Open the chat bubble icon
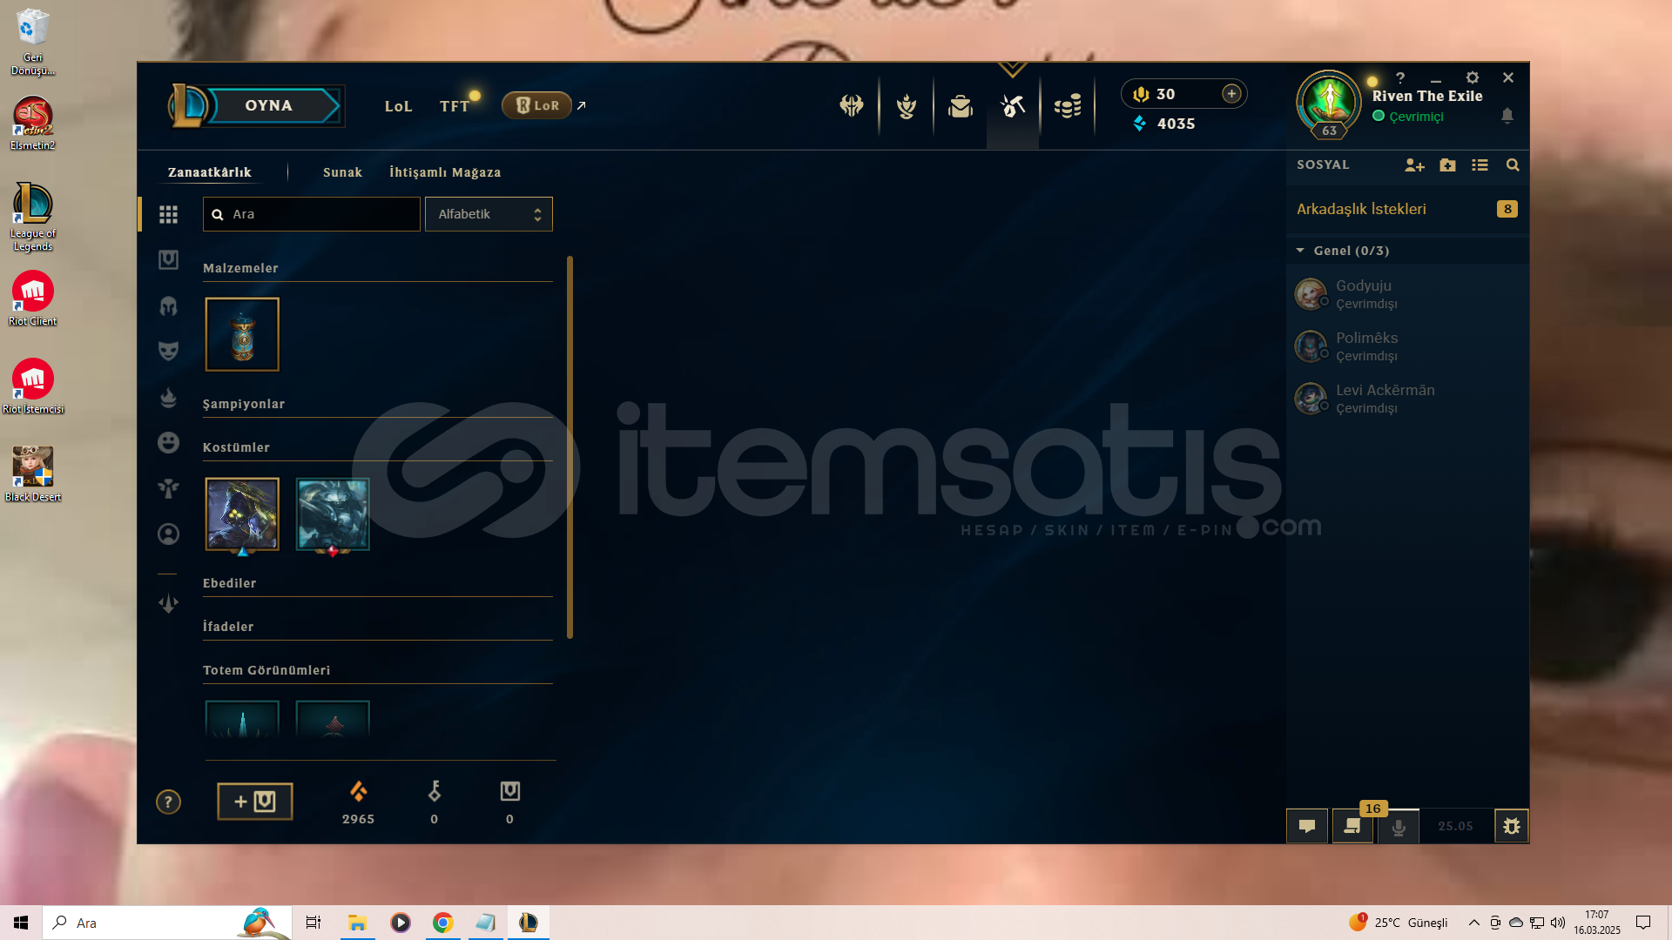Viewport: 1672px width, 940px height. click(1307, 826)
